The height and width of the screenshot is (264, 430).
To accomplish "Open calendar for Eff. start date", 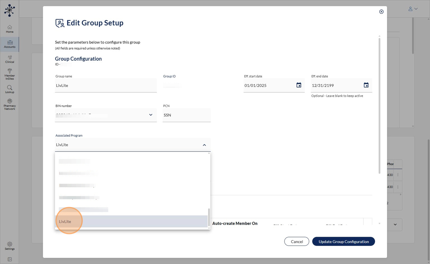I will pyautogui.click(x=299, y=85).
